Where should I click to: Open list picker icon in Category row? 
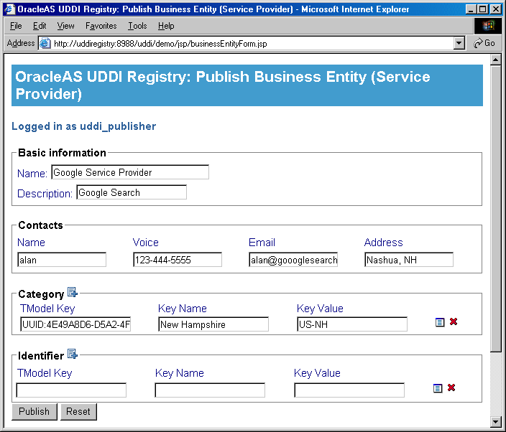point(440,321)
